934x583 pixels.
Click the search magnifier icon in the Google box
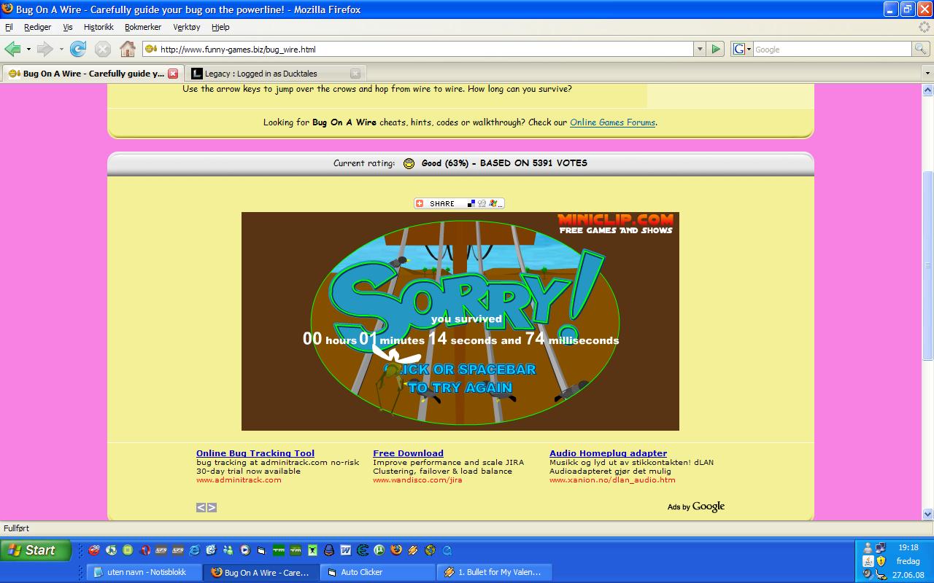point(922,49)
